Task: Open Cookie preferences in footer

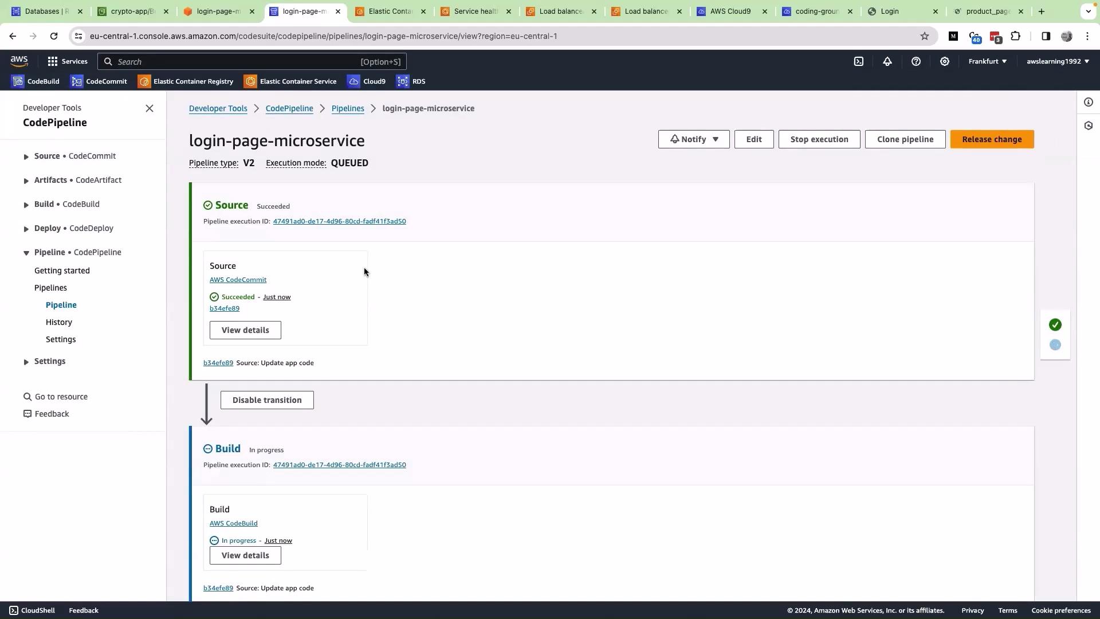Action: 1061,610
